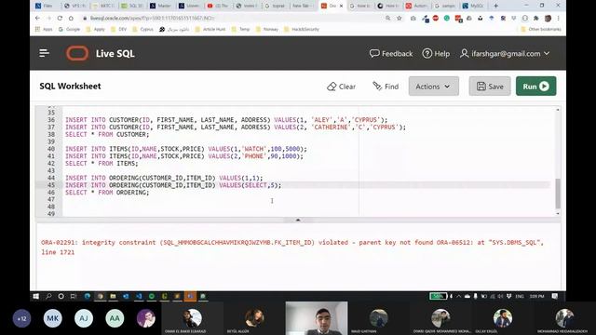Open the DEV bookmarks folder
The height and width of the screenshot is (335, 596).
tap(118, 29)
